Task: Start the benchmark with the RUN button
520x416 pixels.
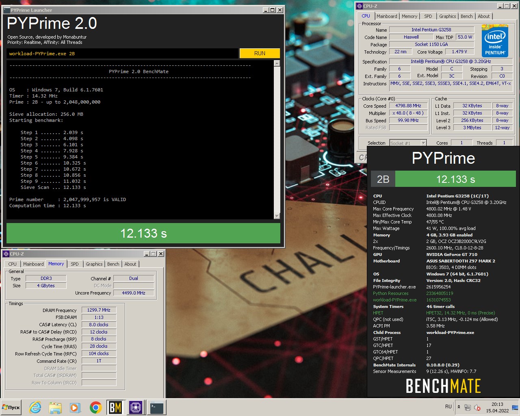Action: (x=260, y=53)
